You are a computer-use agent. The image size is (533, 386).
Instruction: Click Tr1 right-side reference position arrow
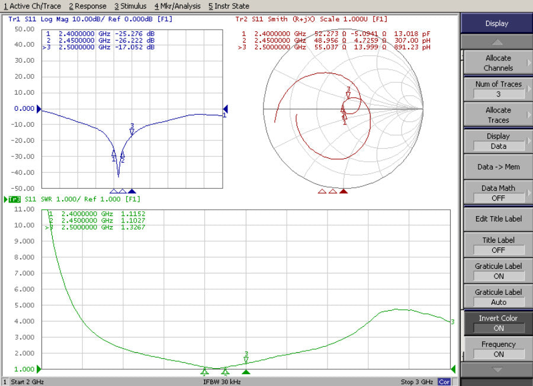point(225,109)
